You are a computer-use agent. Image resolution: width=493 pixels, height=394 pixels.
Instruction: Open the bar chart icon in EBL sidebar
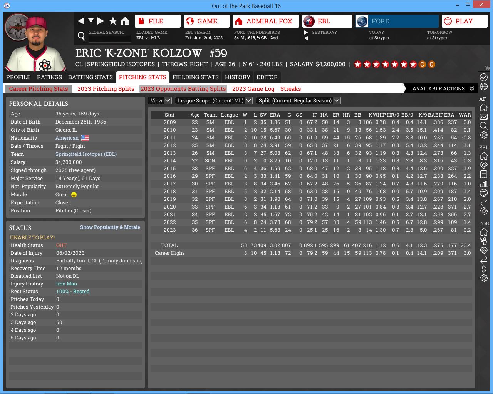(484, 184)
